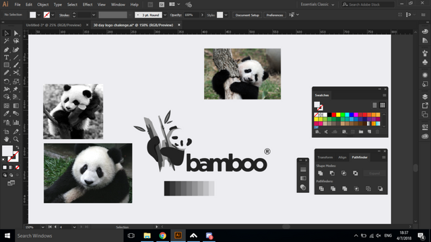Viewport: 431px width, 242px height.
Task: Switch swatches to list view
Action: click(x=374, y=106)
